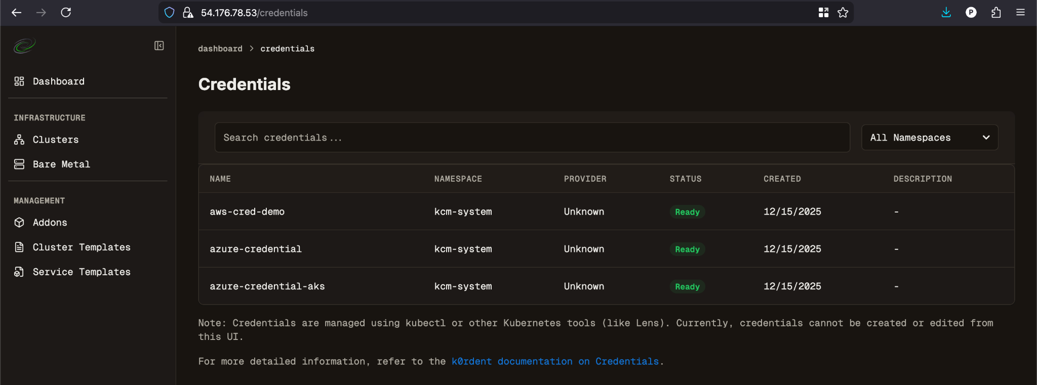The height and width of the screenshot is (385, 1037).
Task: Go to Clusters in the Infrastructure section
Action: coord(55,140)
